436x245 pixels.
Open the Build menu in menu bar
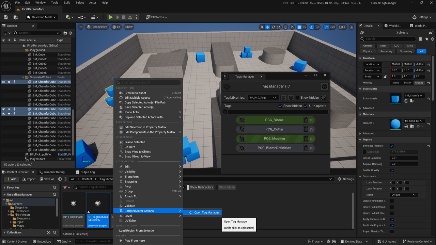pos(67,3)
